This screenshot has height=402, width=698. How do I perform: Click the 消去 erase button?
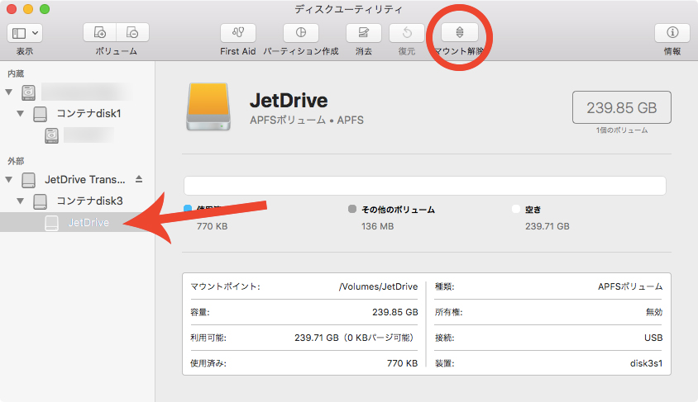pyautogui.click(x=364, y=32)
